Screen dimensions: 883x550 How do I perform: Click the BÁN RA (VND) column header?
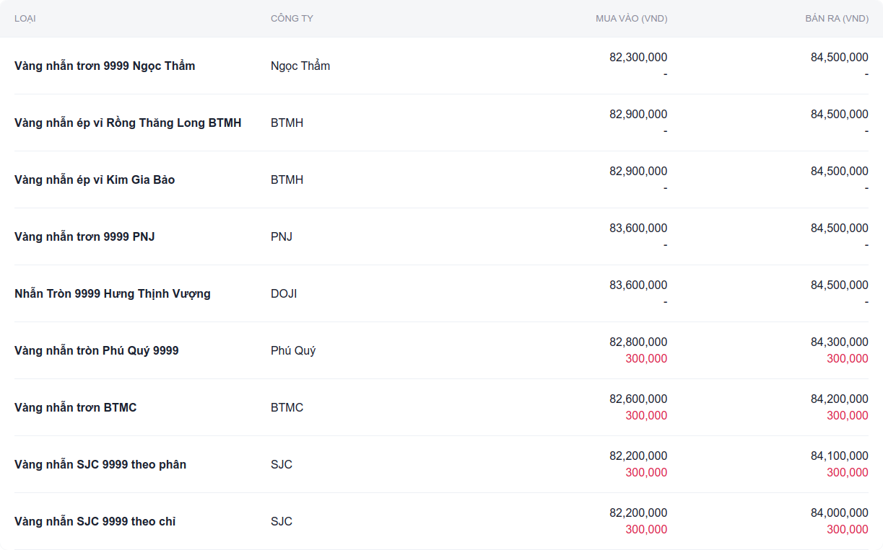[836, 19]
